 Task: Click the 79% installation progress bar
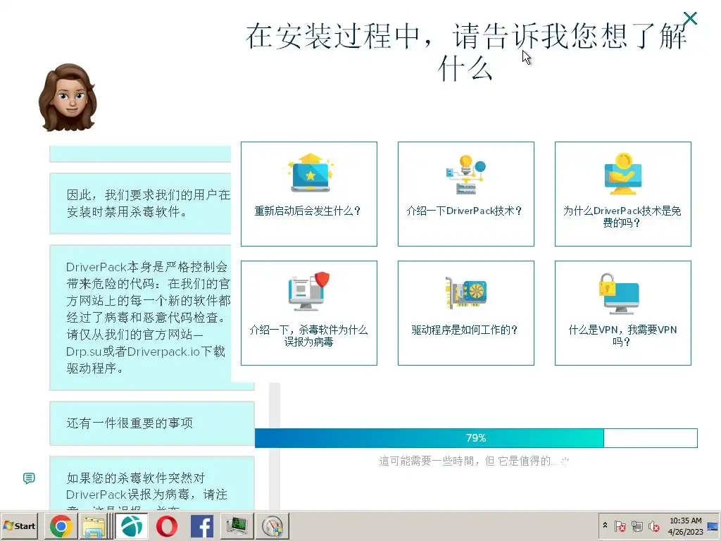pos(476,438)
